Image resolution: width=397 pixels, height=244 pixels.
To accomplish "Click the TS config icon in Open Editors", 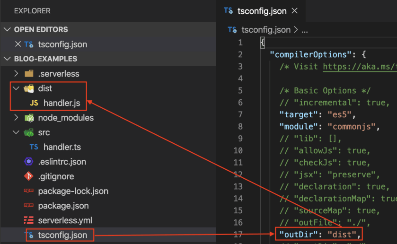I will (29, 44).
